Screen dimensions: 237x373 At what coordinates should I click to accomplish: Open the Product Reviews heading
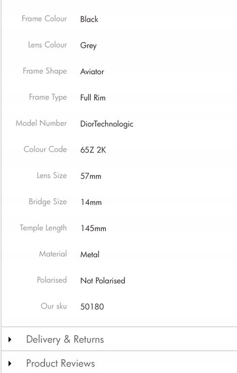point(60,363)
